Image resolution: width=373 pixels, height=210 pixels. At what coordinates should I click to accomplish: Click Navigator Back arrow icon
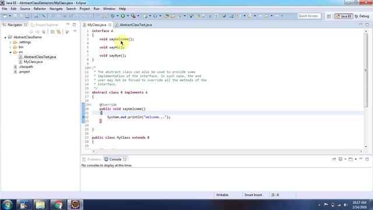click(x=31, y=32)
